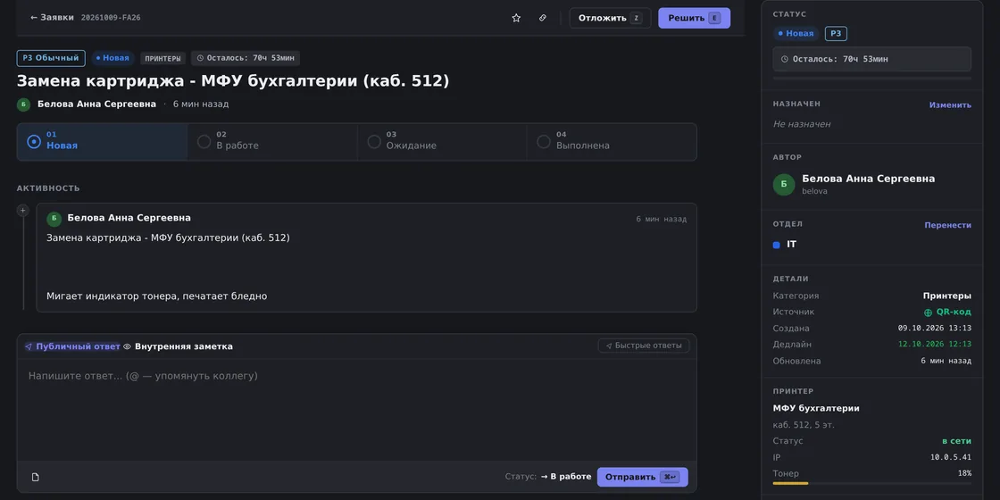Click the Решить button

(694, 18)
